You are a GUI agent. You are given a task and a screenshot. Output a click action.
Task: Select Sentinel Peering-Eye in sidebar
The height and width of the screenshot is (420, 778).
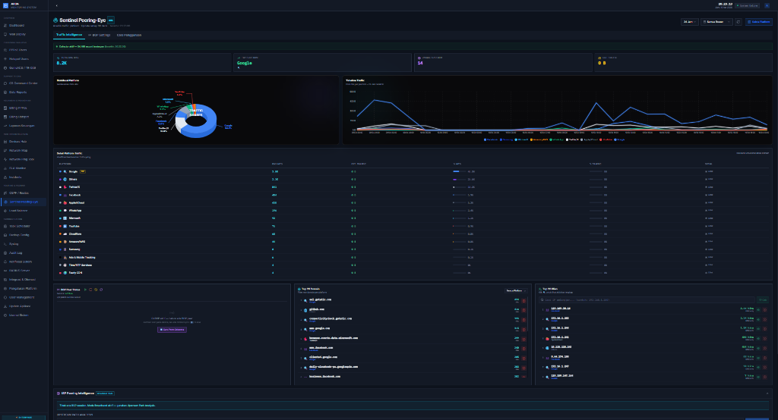pyautogui.click(x=24, y=202)
